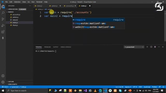Switch to the Output panel tab
The image size is (166, 93).
point(56,47)
